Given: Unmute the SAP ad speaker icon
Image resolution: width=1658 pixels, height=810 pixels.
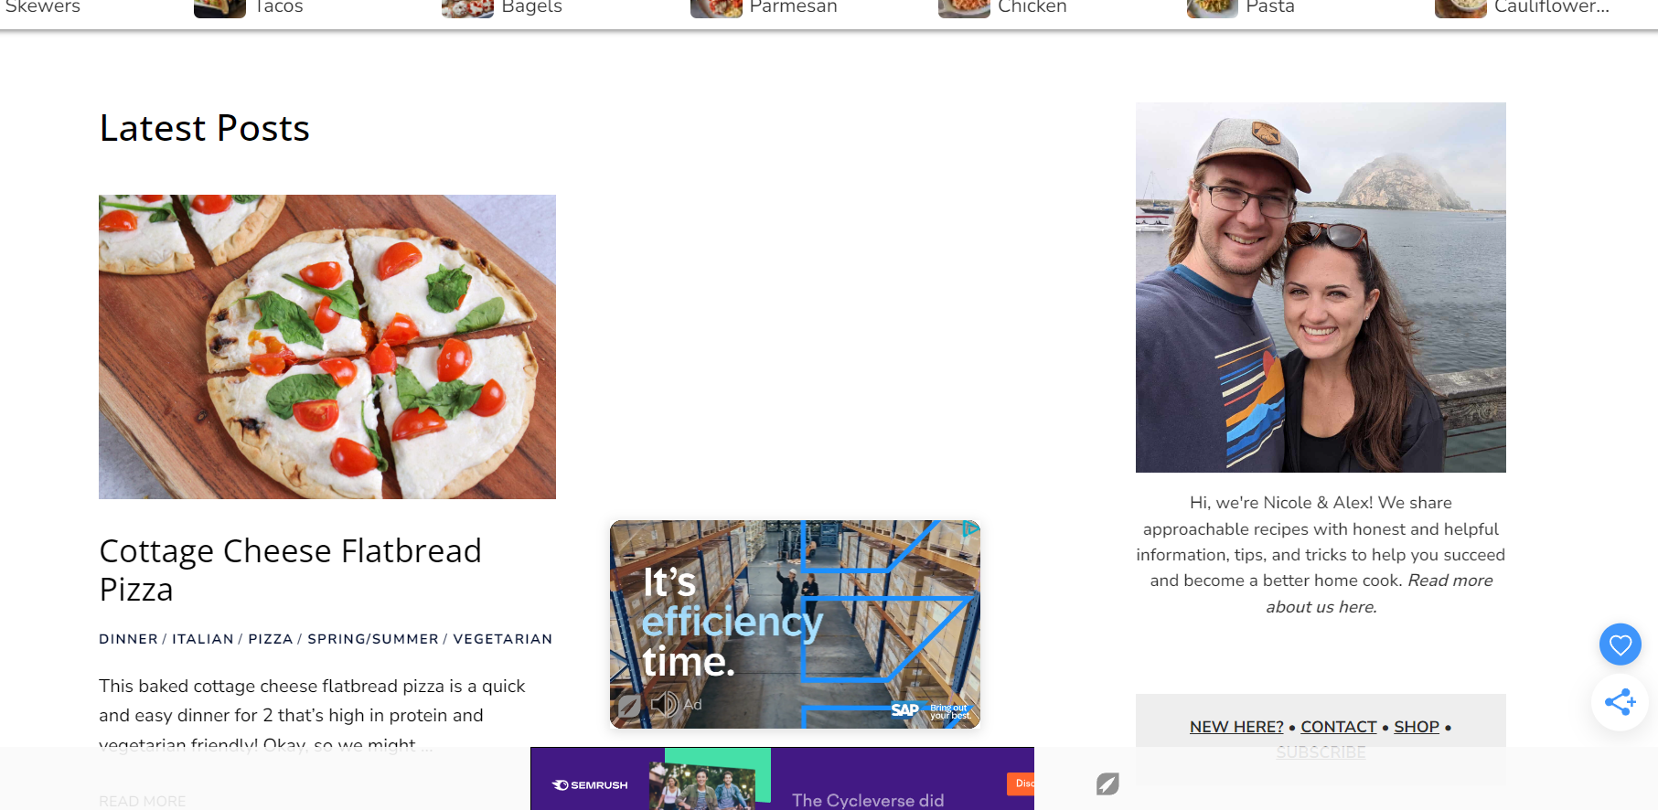Looking at the screenshot, I should [664, 704].
